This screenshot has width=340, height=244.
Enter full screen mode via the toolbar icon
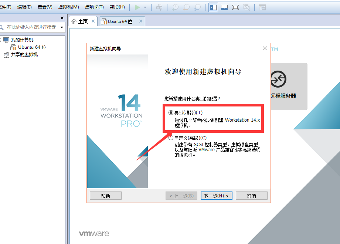point(235,7)
